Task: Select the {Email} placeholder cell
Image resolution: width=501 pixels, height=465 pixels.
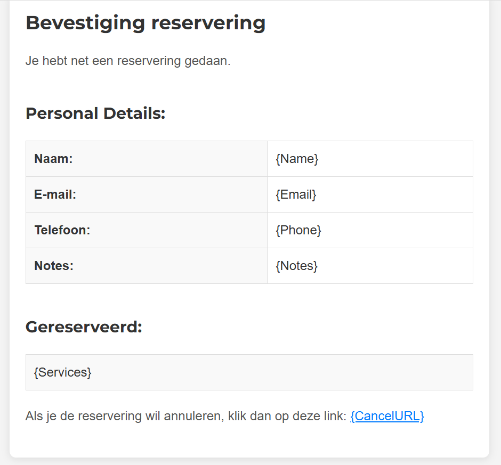Action: 370,194
